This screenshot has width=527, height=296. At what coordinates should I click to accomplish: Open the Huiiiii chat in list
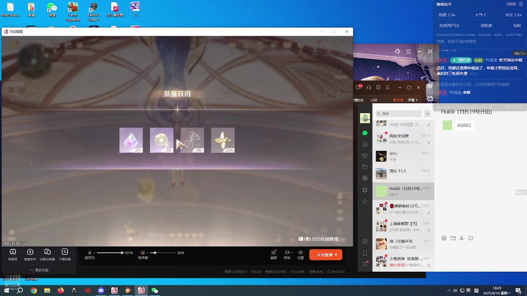(403, 191)
